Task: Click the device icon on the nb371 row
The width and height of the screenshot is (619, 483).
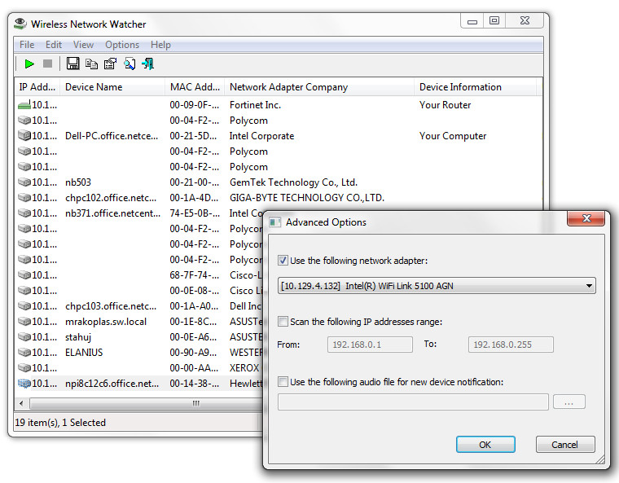Action: pos(24,213)
